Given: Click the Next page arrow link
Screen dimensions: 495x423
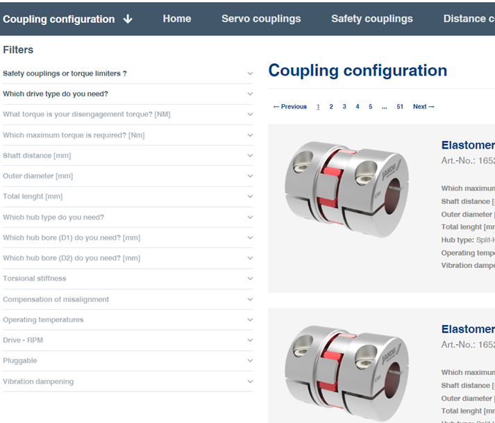Looking at the screenshot, I should pyautogui.click(x=423, y=107).
